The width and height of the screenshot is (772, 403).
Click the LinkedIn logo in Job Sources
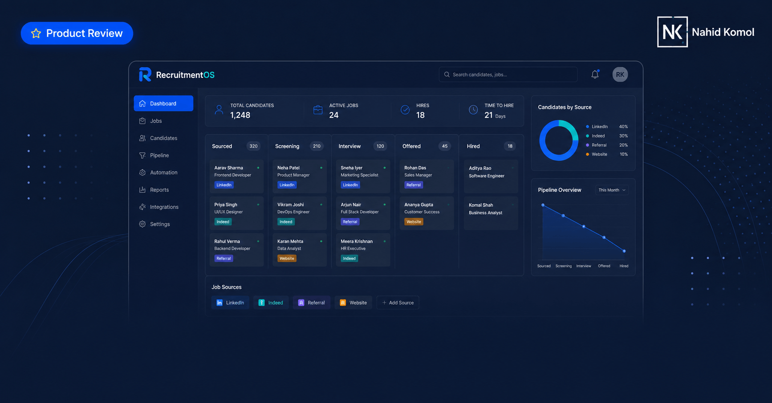(x=219, y=303)
